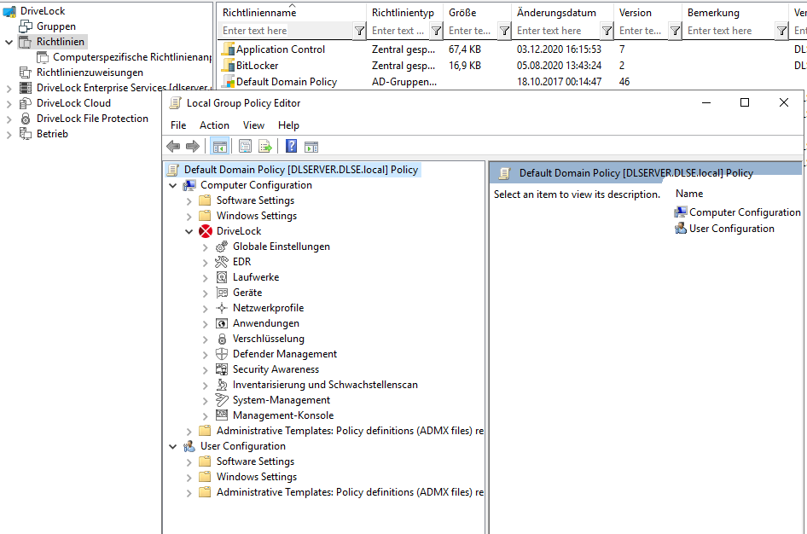
Task: Click the Inventarisierung und Schwachstellenscan microscope icon
Action: pyautogui.click(x=222, y=385)
